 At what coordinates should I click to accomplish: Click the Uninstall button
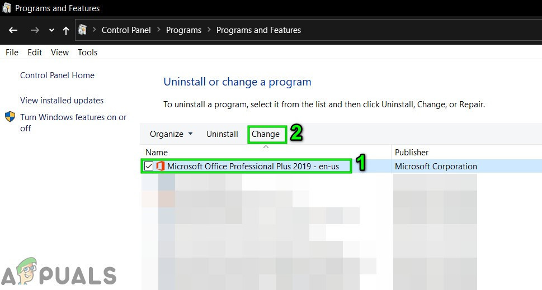pos(222,134)
